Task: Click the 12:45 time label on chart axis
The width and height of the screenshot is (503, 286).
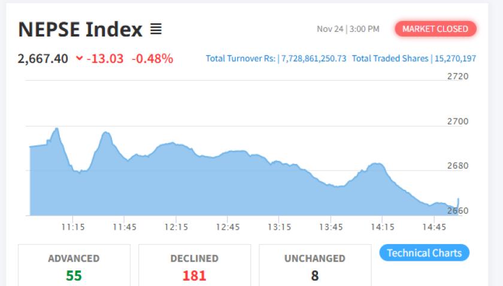Action: coord(228,227)
